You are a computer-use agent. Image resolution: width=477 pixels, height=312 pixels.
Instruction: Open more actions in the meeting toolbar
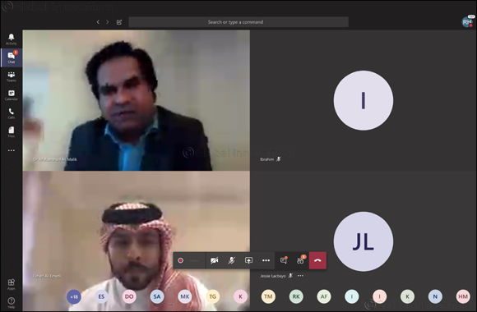point(266,260)
